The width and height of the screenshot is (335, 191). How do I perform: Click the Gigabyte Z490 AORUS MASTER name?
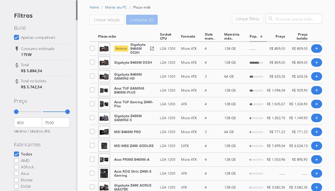[x=133, y=187]
